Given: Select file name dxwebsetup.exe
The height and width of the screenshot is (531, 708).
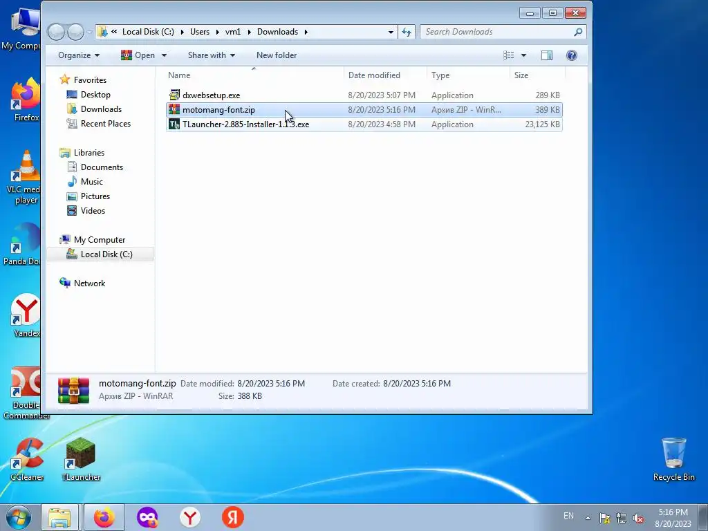Looking at the screenshot, I should coord(212,95).
